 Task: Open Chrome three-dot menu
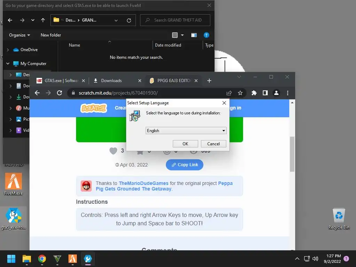(x=288, y=93)
